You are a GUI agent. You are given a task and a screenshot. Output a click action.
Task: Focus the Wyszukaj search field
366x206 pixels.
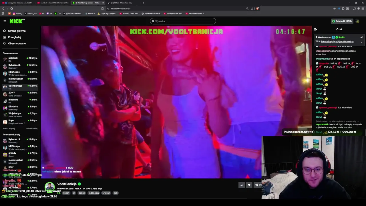(183, 21)
